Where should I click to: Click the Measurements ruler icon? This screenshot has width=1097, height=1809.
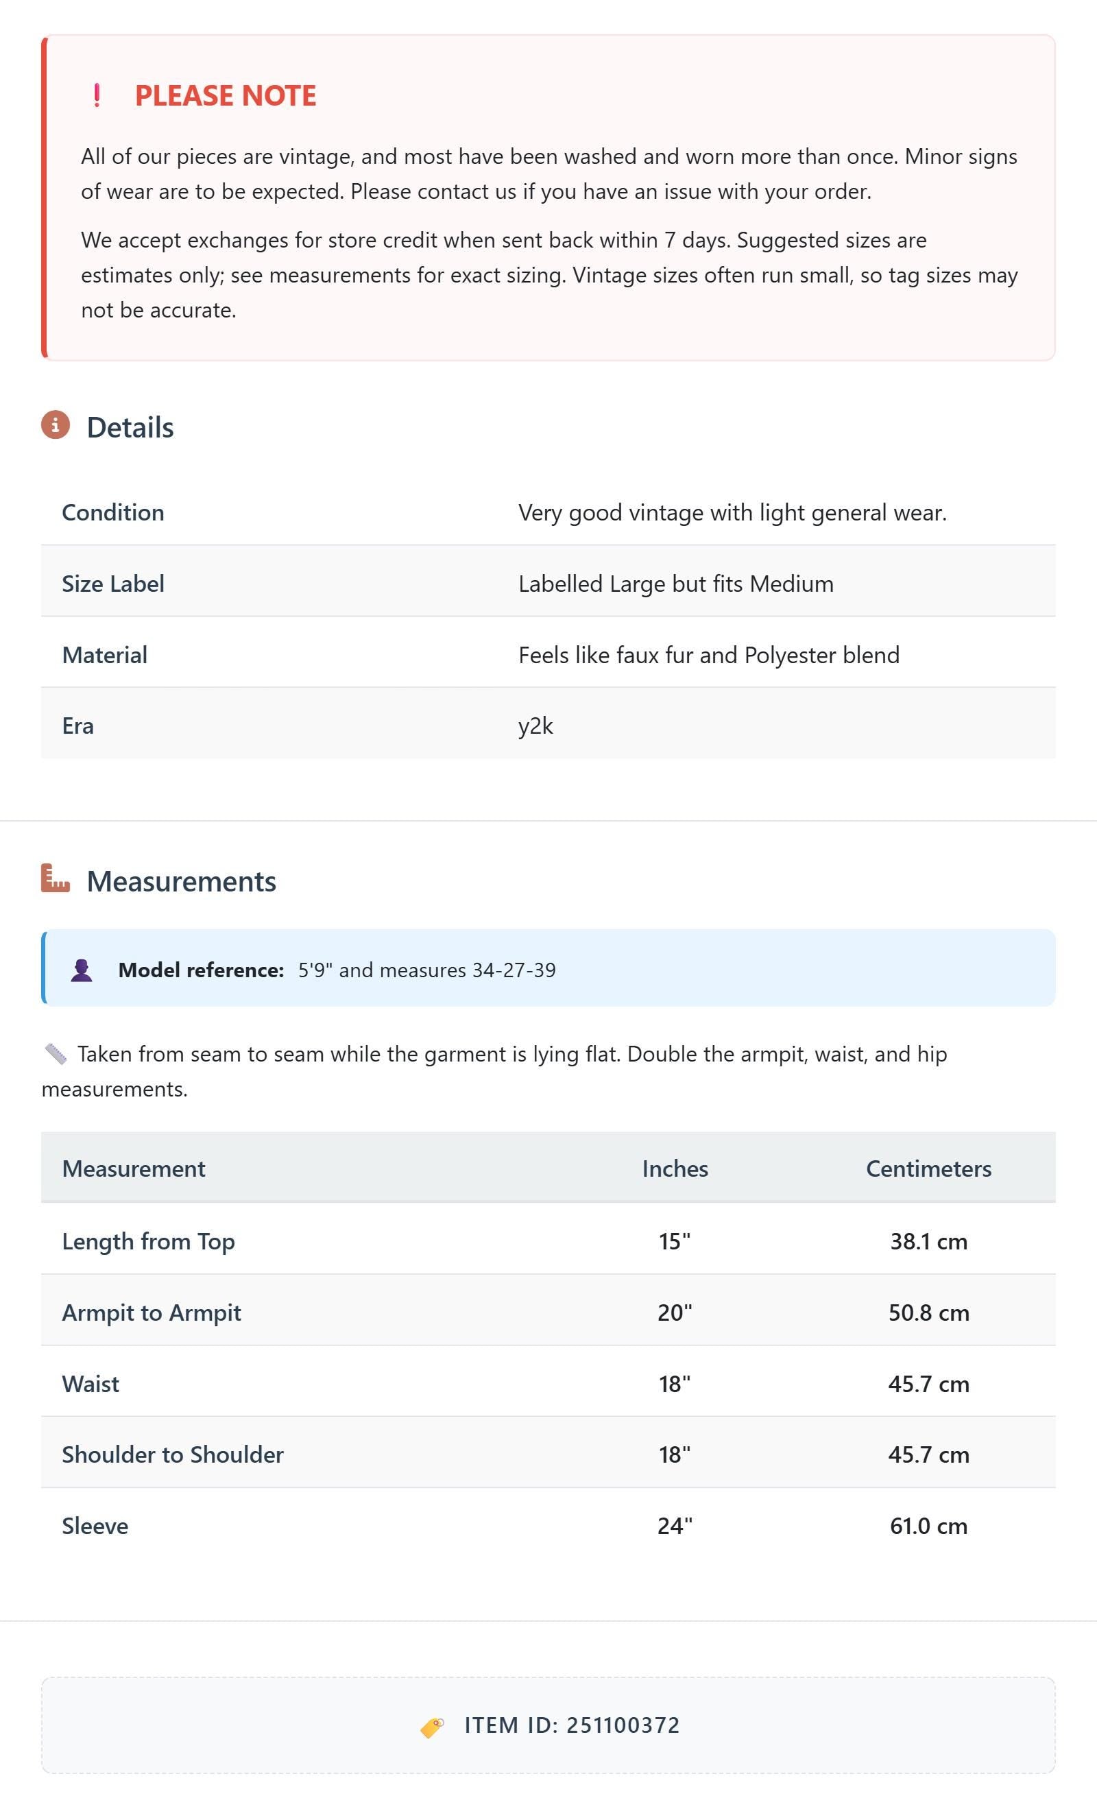(56, 878)
